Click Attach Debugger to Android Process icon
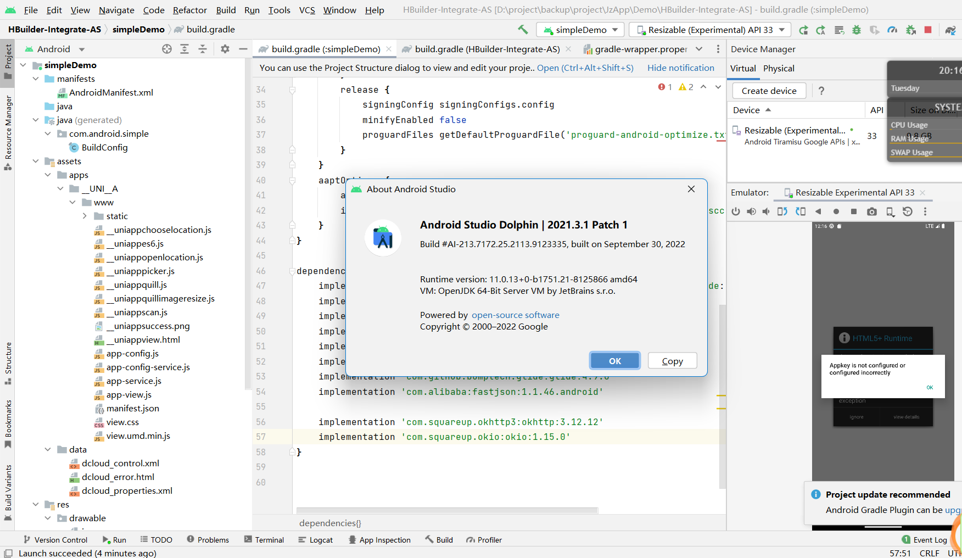Viewport: 962px width, 558px height. pyautogui.click(x=910, y=30)
